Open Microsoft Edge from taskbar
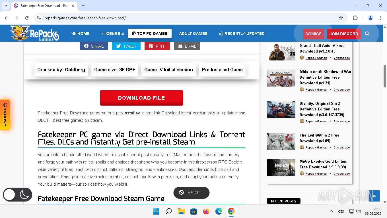387x218 pixels. (x=219, y=211)
